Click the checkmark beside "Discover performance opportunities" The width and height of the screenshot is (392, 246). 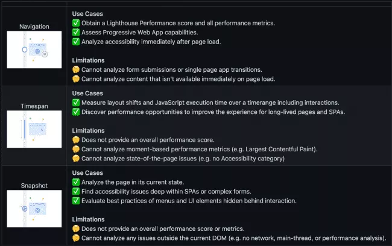tap(76, 112)
